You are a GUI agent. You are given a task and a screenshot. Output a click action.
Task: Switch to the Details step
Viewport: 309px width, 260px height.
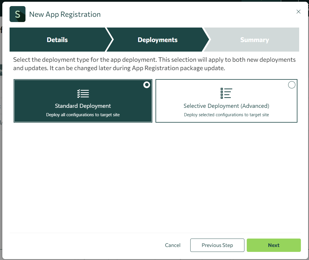click(x=57, y=40)
